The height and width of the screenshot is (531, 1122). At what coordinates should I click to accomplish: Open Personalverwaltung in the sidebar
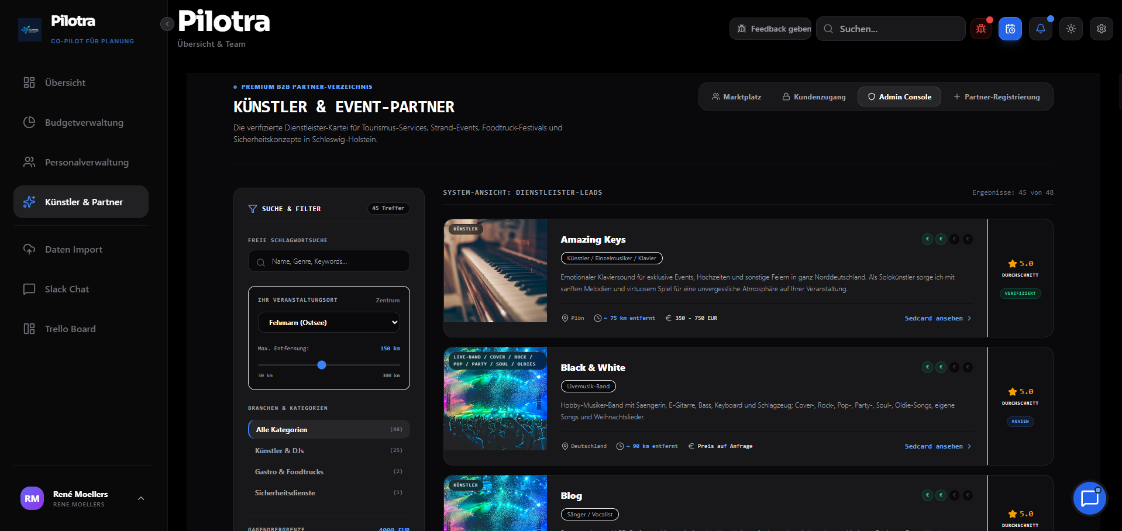pyautogui.click(x=81, y=162)
